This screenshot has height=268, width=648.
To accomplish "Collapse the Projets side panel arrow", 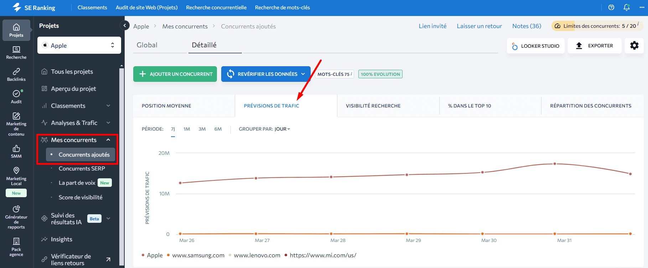I will click(125, 25).
